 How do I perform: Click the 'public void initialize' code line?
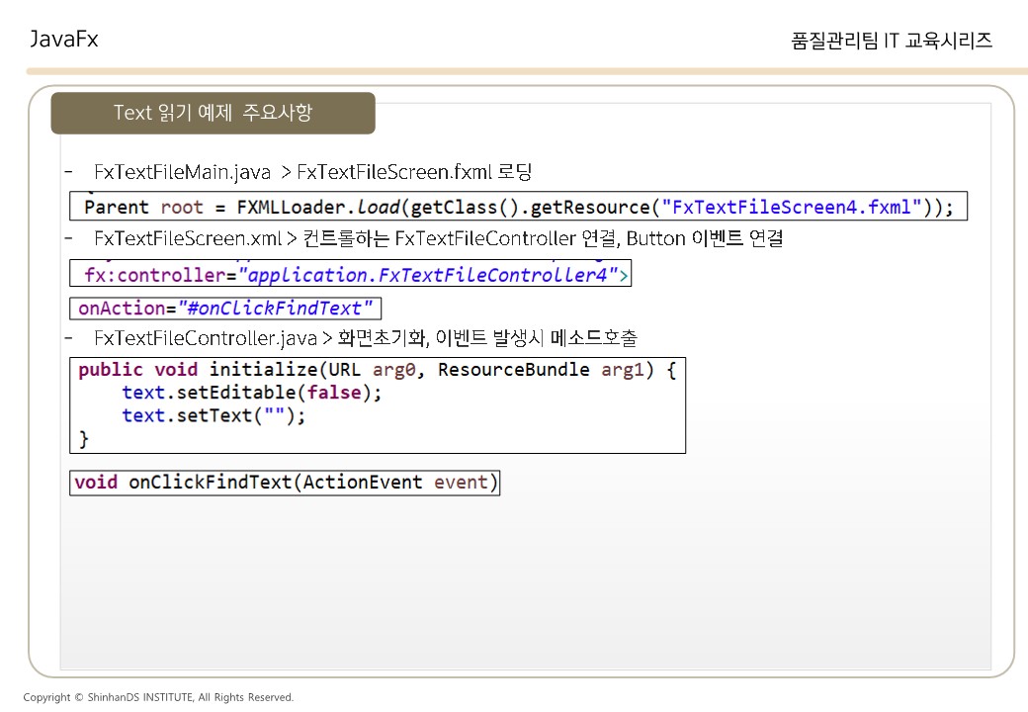[377, 370]
